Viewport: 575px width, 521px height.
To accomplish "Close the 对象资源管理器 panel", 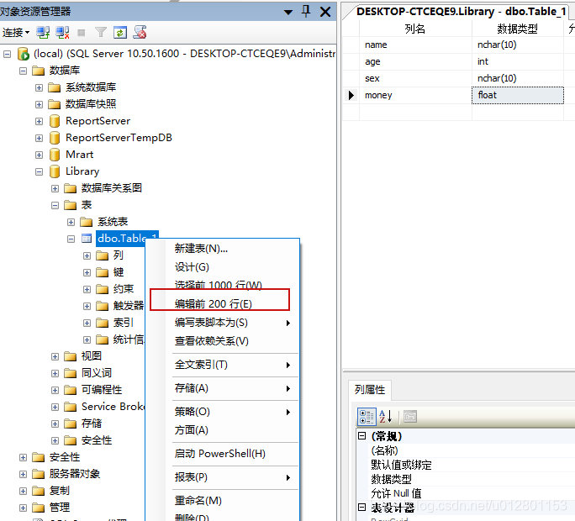I will pyautogui.click(x=325, y=12).
